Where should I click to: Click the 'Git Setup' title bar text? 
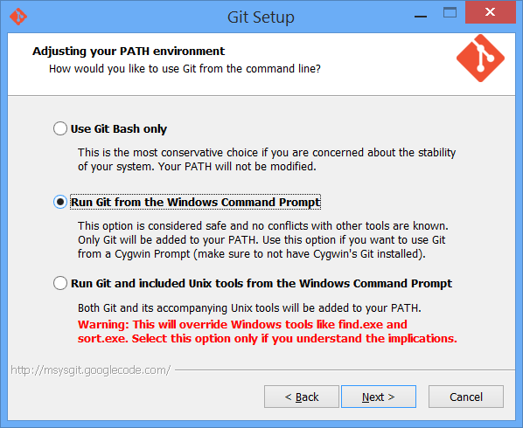pos(261,17)
